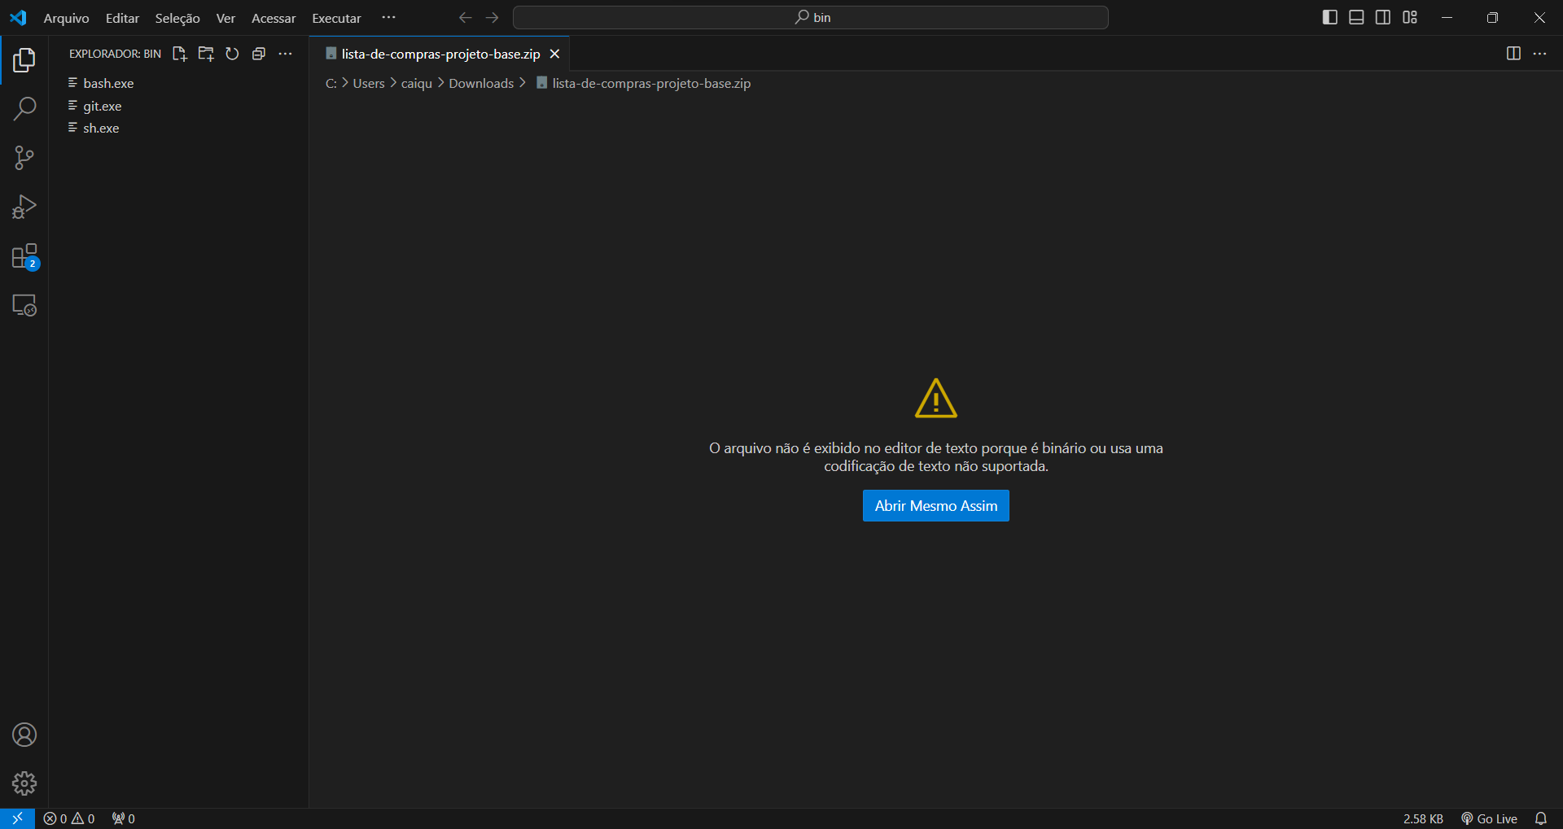Open the Editar menu
Screen dimensions: 1563x829
click(122, 18)
